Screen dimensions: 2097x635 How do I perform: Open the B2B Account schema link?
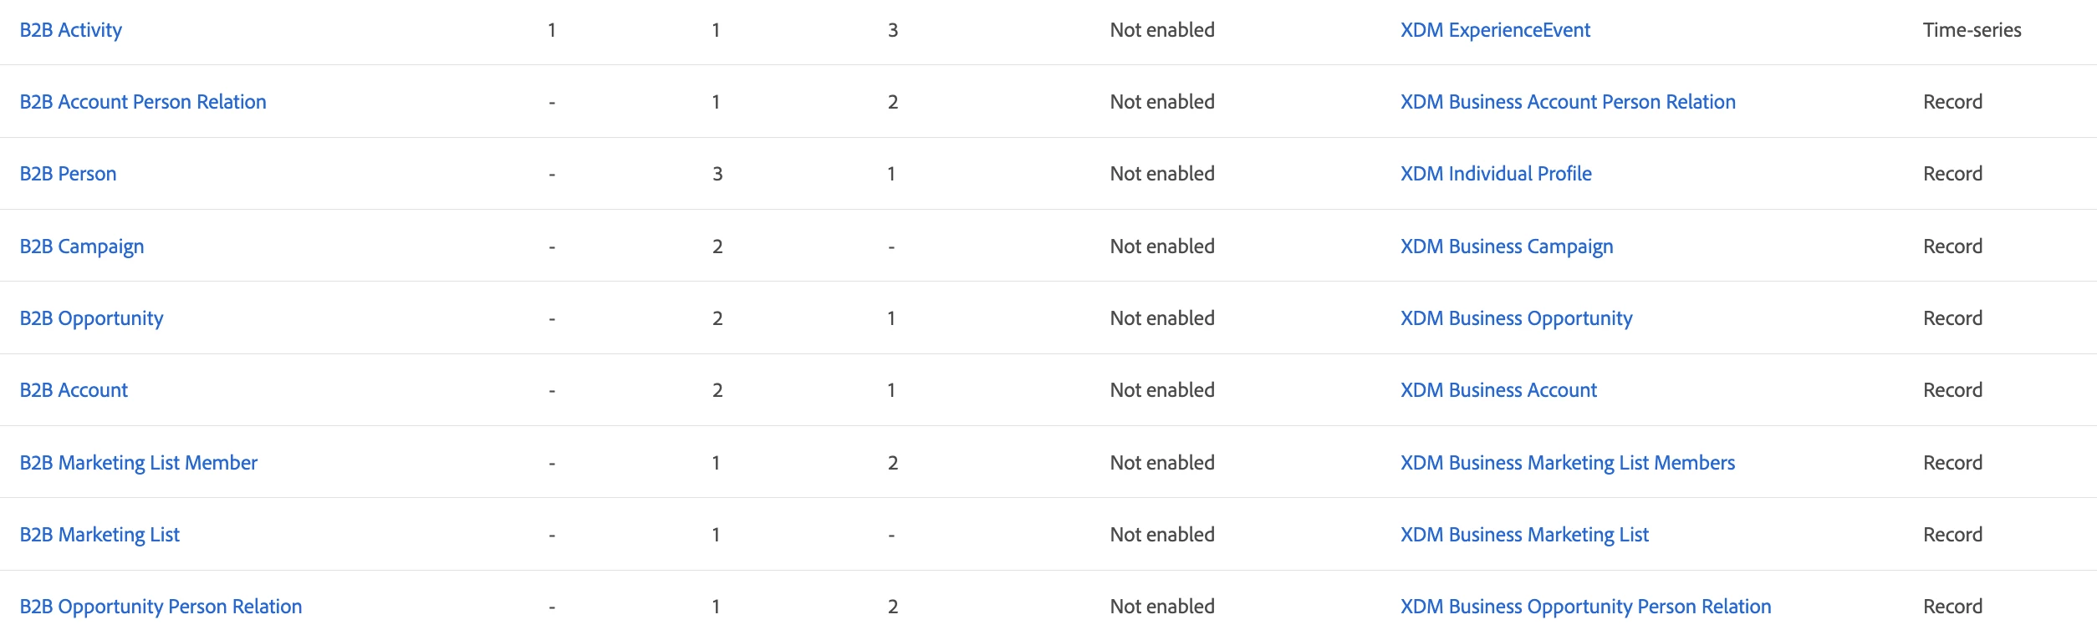pos(74,390)
